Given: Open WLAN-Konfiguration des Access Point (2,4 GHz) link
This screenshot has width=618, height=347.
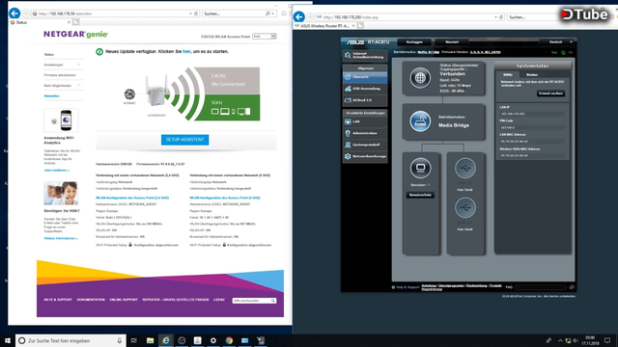Looking at the screenshot, I should click(x=132, y=198).
